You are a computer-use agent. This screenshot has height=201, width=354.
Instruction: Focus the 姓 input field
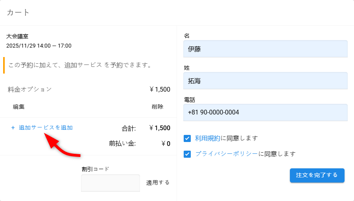(265, 81)
